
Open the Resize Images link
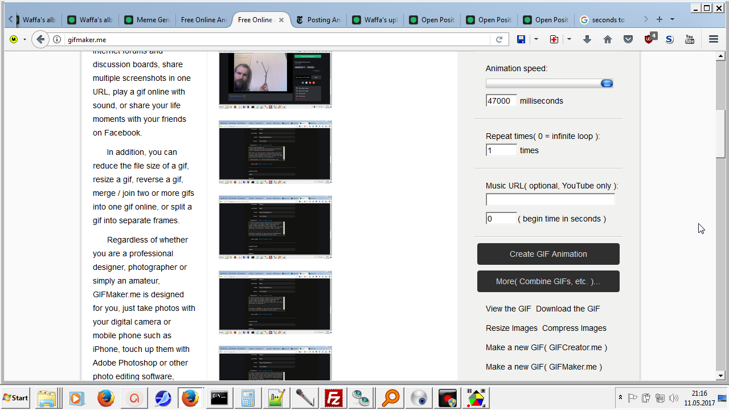pyautogui.click(x=511, y=328)
